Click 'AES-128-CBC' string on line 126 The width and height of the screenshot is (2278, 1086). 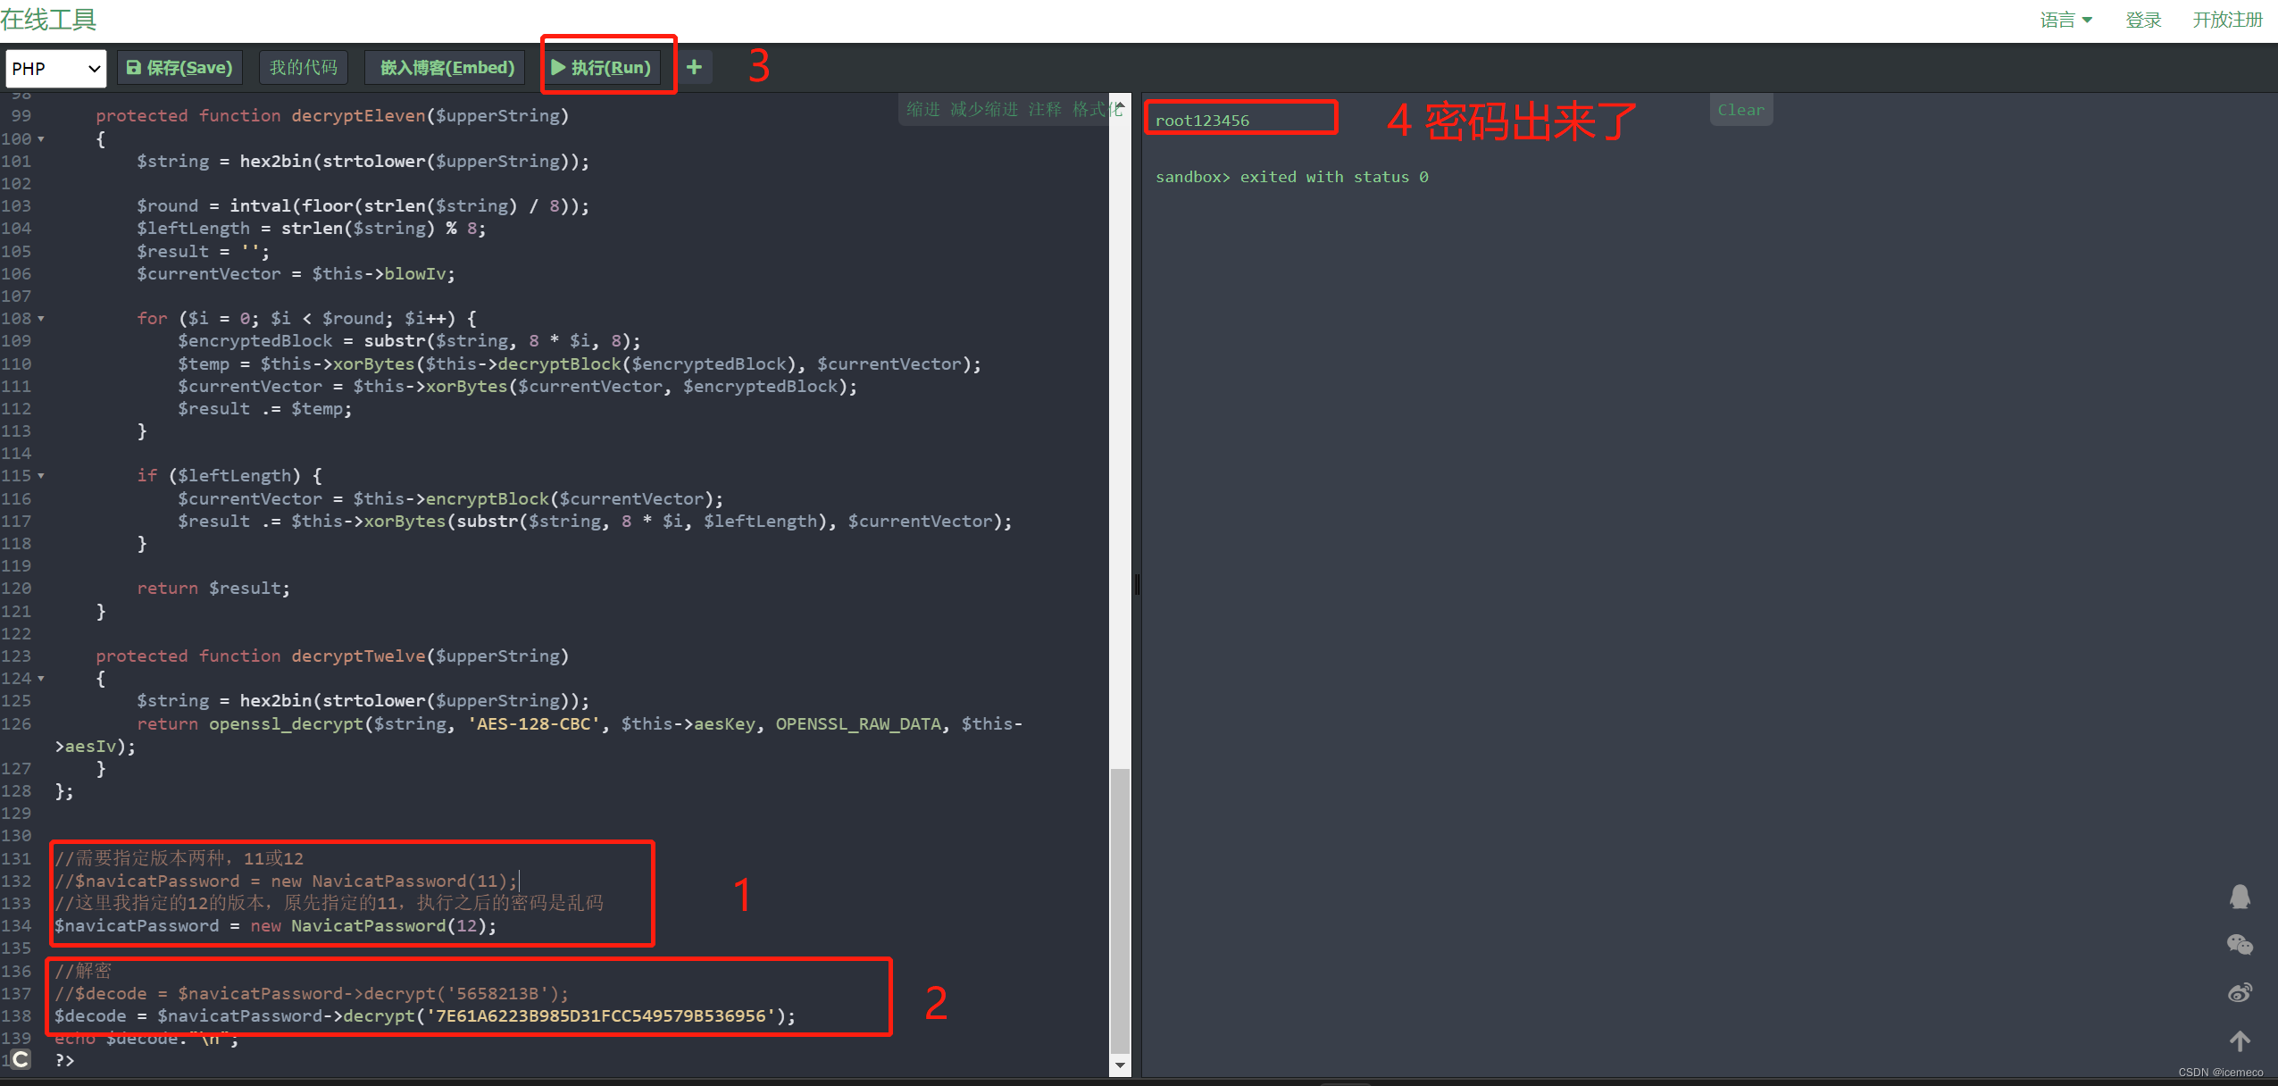tap(533, 724)
